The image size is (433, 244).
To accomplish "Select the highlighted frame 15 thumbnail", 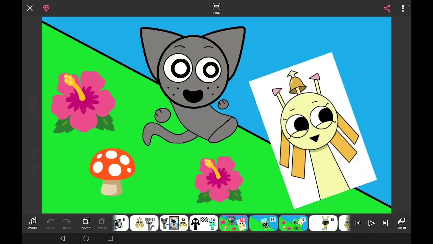I will tap(233, 223).
